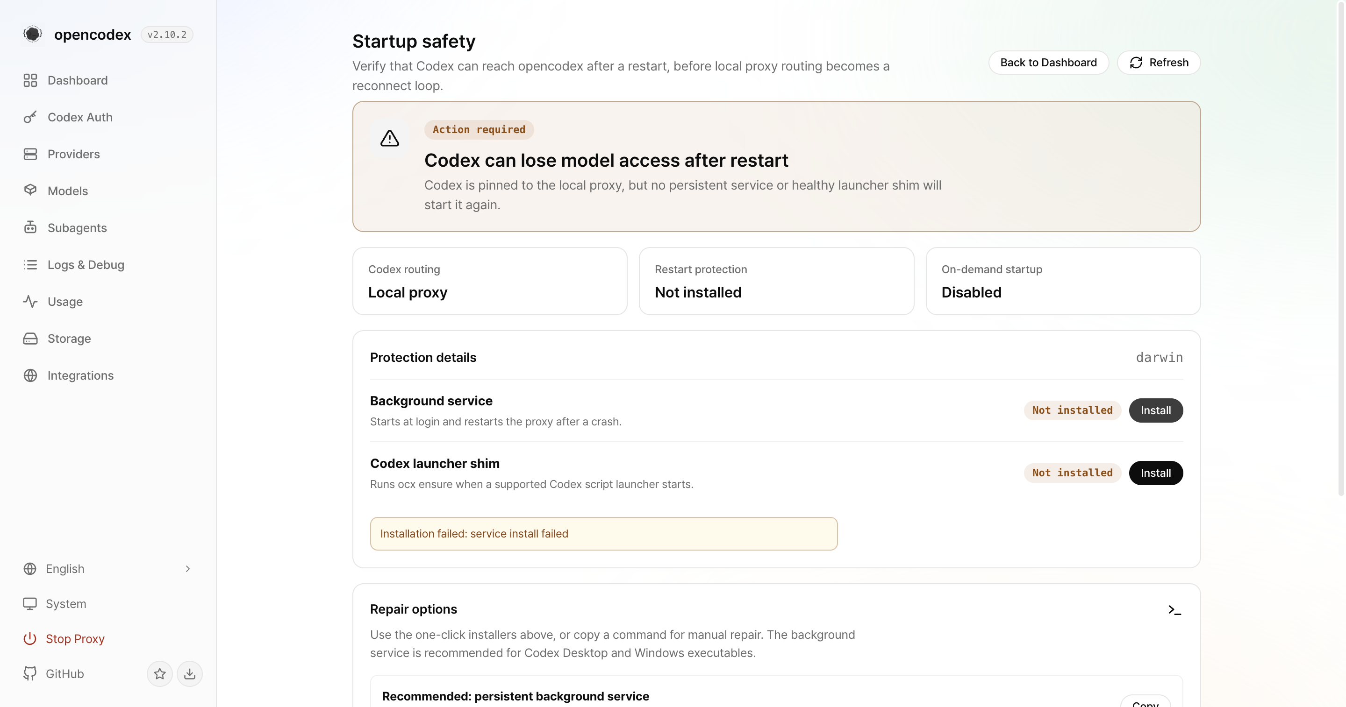Click Back to Dashboard button
This screenshot has width=1346, height=707.
pyautogui.click(x=1048, y=63)
